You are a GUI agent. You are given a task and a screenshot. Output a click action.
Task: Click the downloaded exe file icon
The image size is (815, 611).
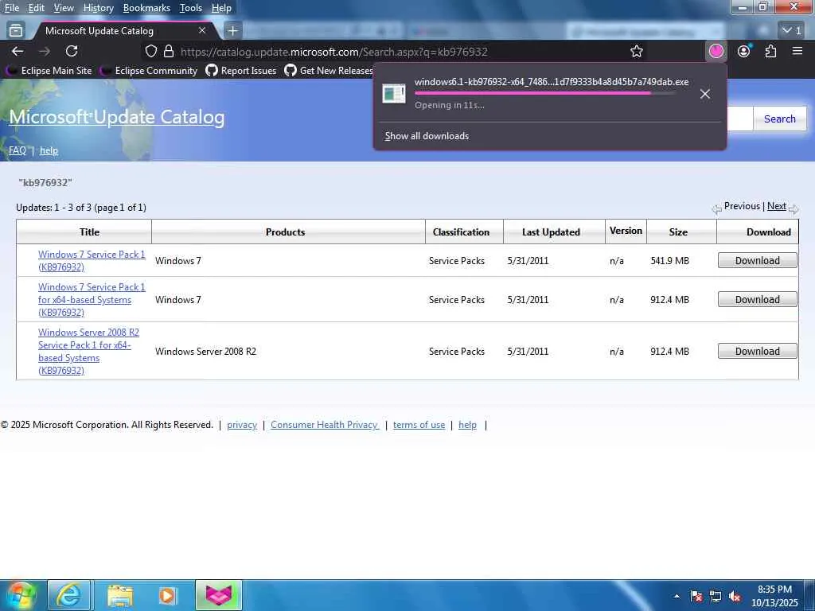393,94
